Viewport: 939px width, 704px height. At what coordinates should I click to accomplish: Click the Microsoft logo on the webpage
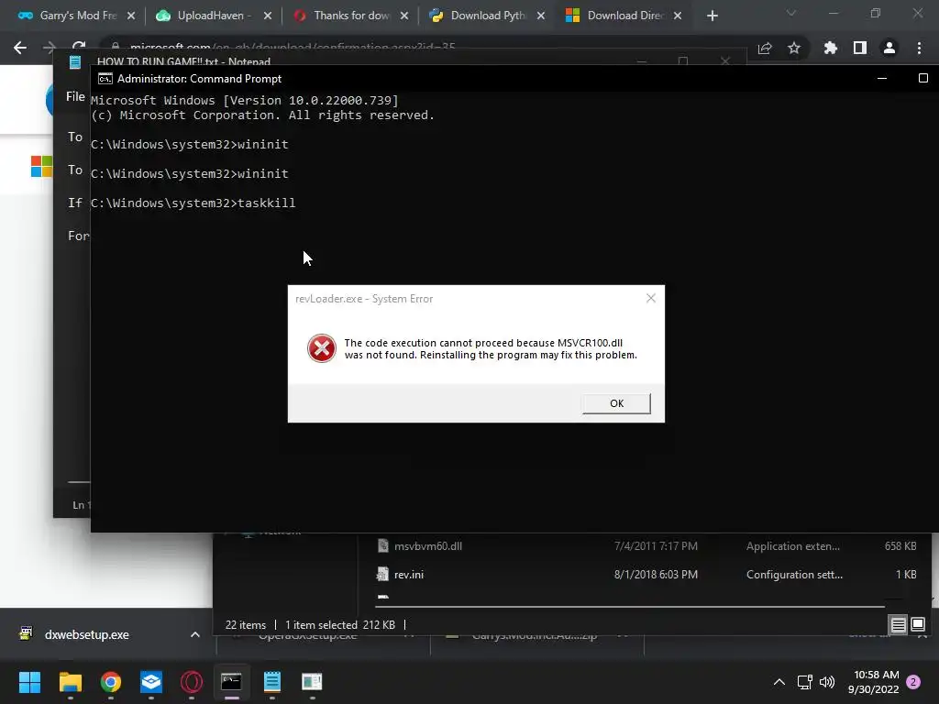click(x=41, y=167)
